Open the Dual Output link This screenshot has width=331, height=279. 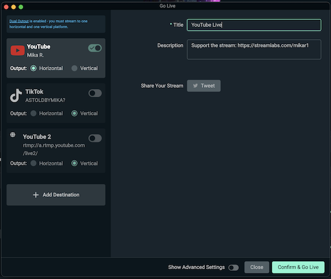click(x=19, y=21)
